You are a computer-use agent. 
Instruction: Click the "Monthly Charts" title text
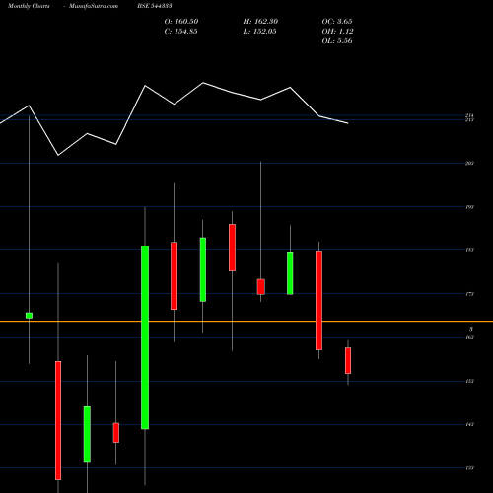[29, 6]
